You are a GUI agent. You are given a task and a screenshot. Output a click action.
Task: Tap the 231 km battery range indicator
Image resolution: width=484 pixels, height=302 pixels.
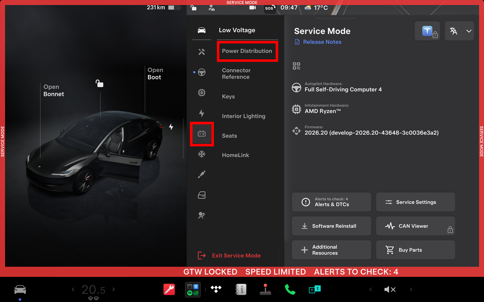(163, 7)
